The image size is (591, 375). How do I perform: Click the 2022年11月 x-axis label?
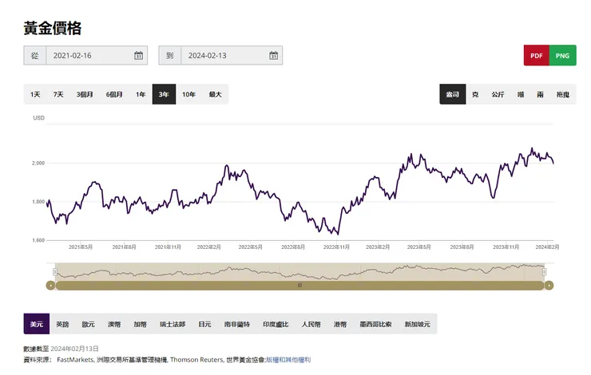(x=336, y=247)
